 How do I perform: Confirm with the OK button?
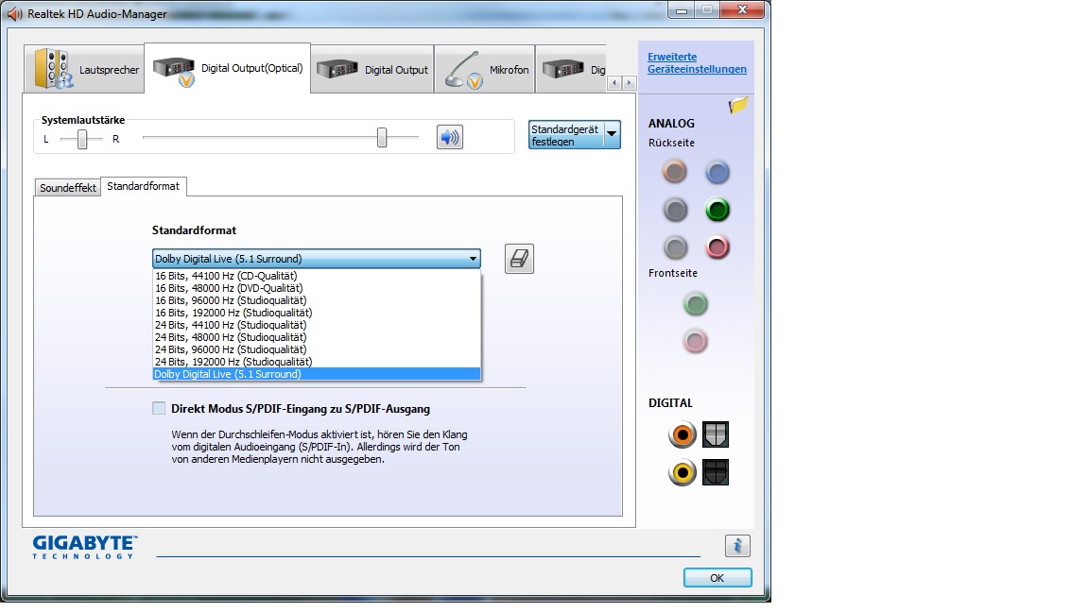pos(717,577)
